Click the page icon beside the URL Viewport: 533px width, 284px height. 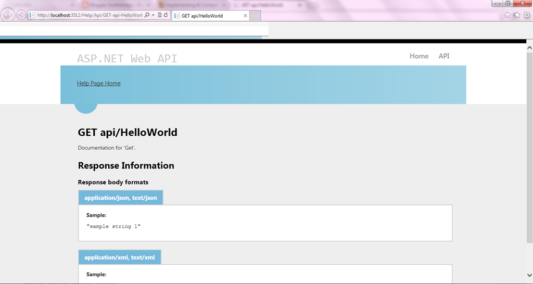pyautogui.click(x=33, y=15)
